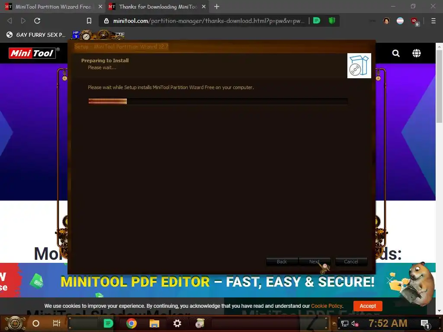Open the user avatar profile icon
443x332 pixels.
click(x=386, y=21)
